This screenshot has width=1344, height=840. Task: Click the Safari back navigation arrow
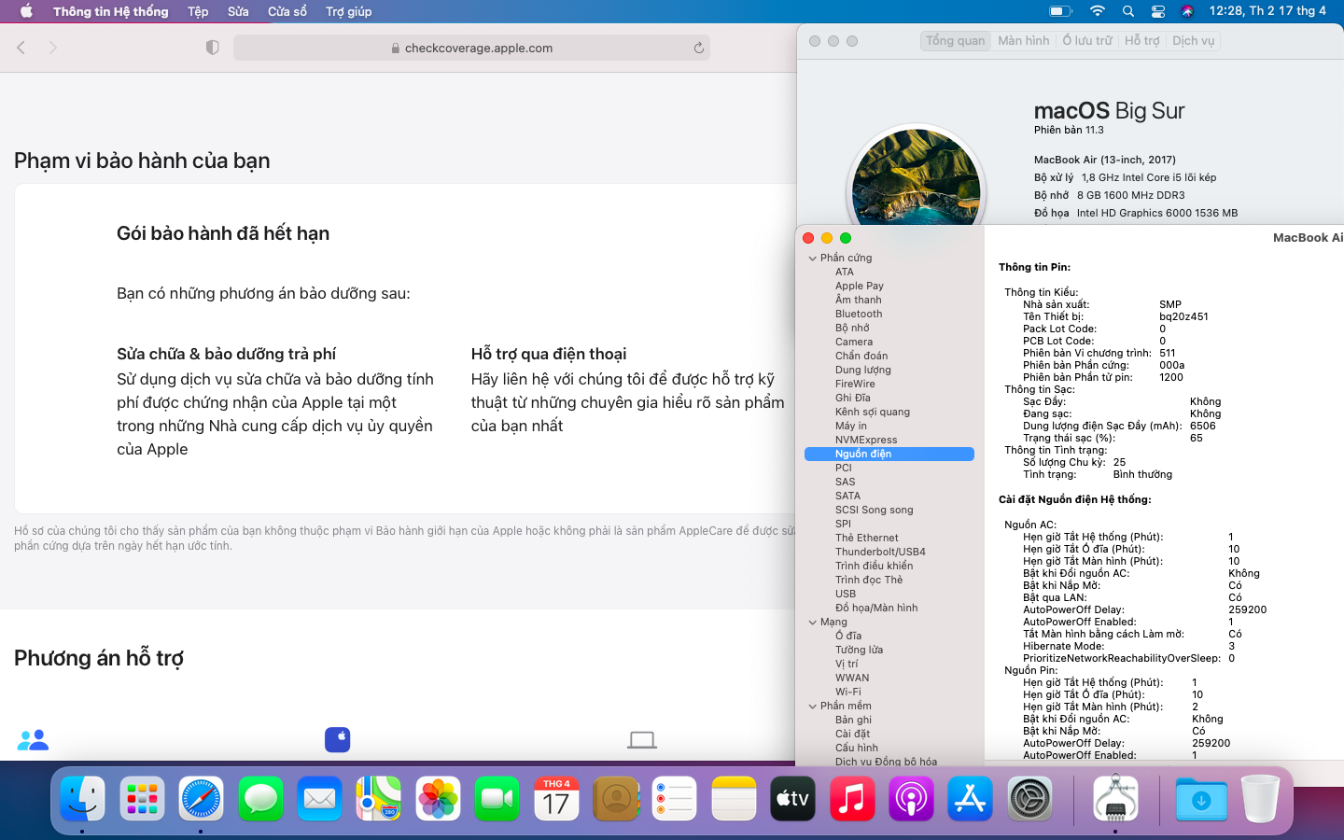[x=21, y=48]
